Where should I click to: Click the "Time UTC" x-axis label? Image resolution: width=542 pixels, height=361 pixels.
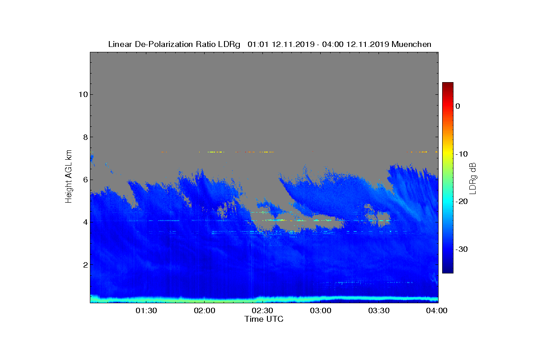coord(264,319)
